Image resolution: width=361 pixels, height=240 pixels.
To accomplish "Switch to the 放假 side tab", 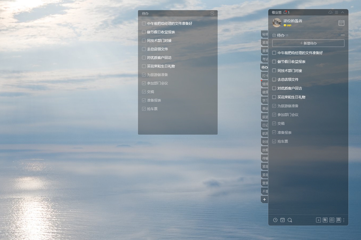I will coord(265,150).
